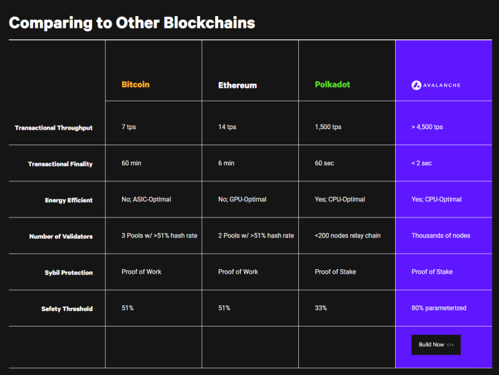Click the '<200 nodes relay chain' cell

point(347,236)
